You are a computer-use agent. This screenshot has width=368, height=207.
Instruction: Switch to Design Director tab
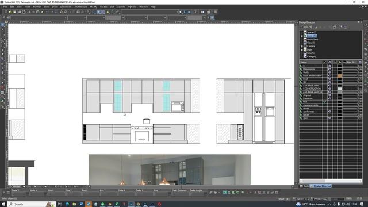[x=321, y=186]
